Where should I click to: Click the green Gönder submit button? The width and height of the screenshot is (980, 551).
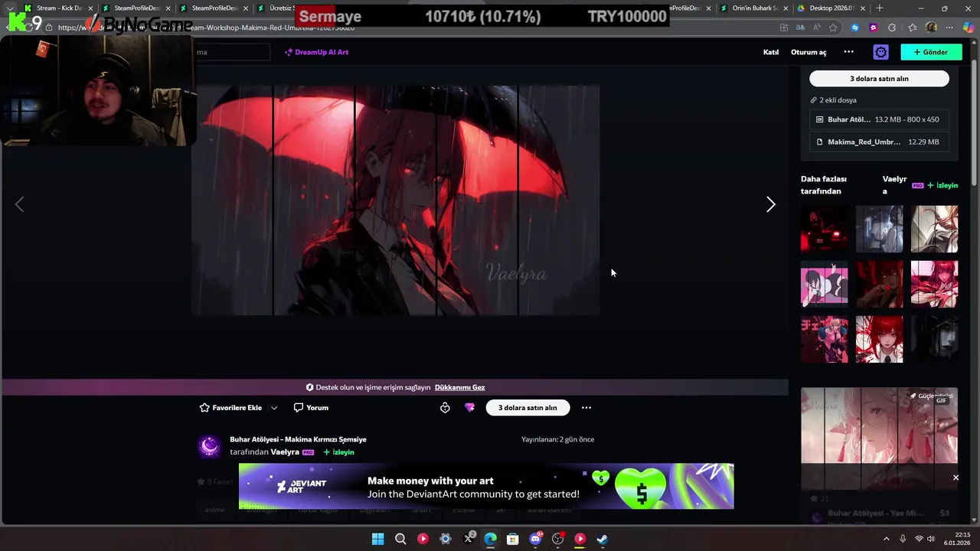point(931,52)
